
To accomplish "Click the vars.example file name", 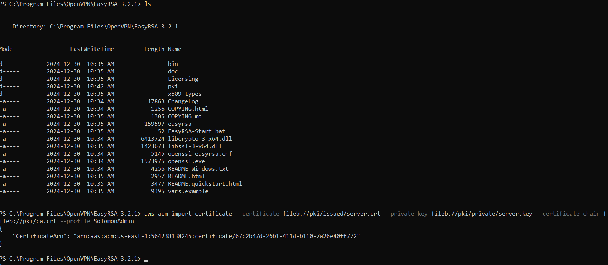I will [188, 191].
